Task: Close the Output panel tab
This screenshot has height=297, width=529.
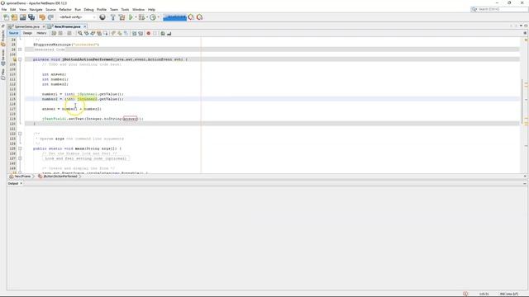Action: tap(21, 183)
